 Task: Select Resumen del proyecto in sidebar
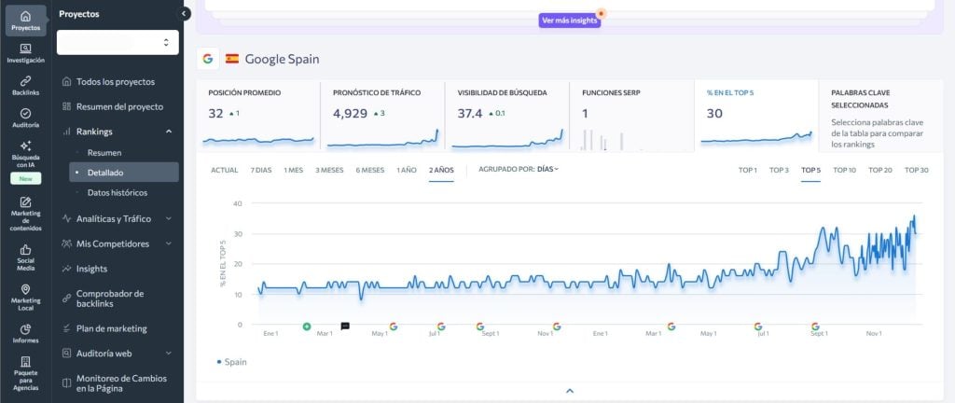(118, 106)
